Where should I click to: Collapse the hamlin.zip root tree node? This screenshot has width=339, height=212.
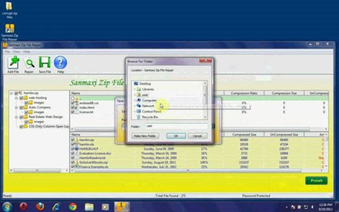pyautogui.click(x=11, y=93)
